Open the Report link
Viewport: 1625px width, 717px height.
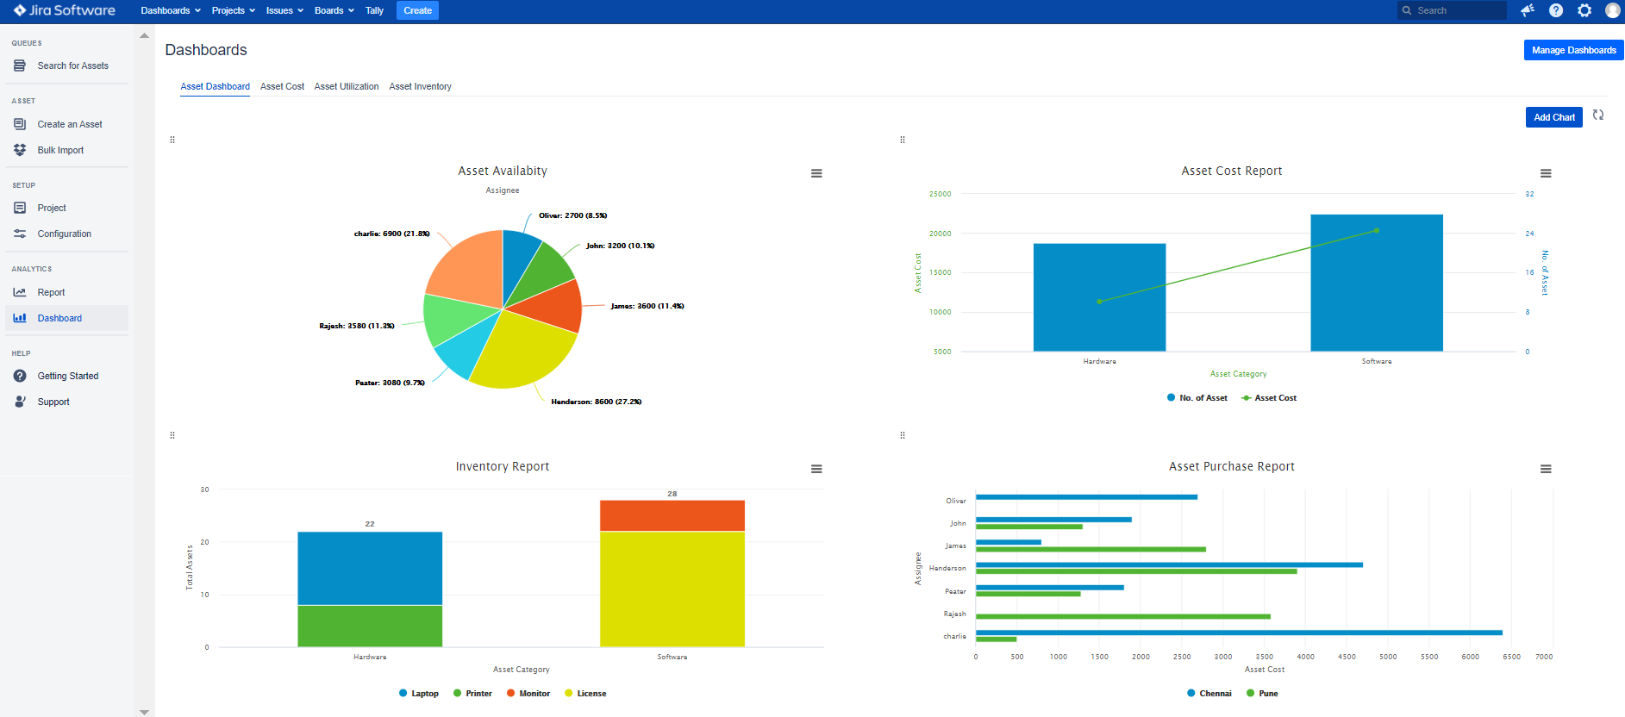pyautogui.click(x=51, y=292)
